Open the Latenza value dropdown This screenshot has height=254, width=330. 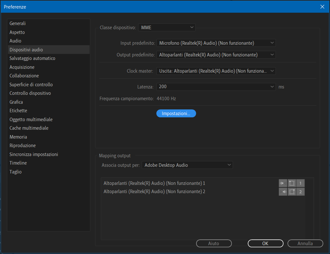[x=216, y=87]
